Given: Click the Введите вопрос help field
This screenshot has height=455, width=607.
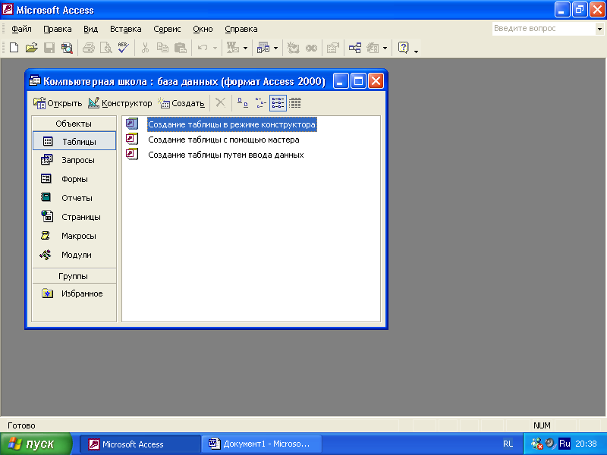Looking at the screenshot, I should [543, 29].
